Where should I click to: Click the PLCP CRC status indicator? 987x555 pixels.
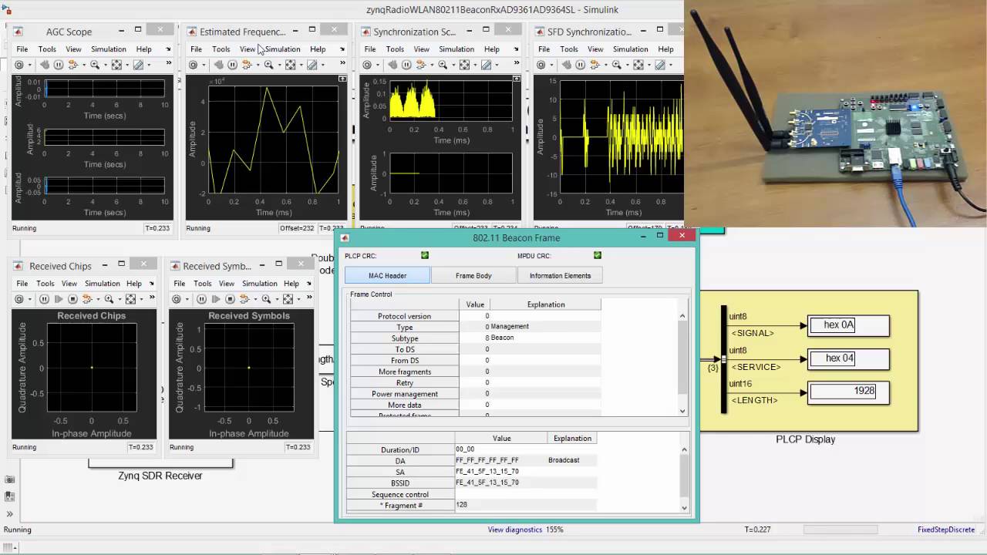coord(425,255)
